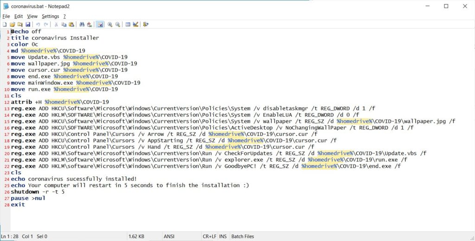The image size is (475, 241).
Task: Click 'disabletaskmgr' in the reg line
Action: [x=285, y=108]
